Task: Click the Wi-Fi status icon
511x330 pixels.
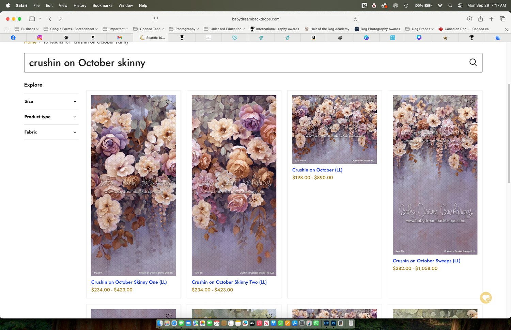Action: pyautogui.click(x=440, y=5)
